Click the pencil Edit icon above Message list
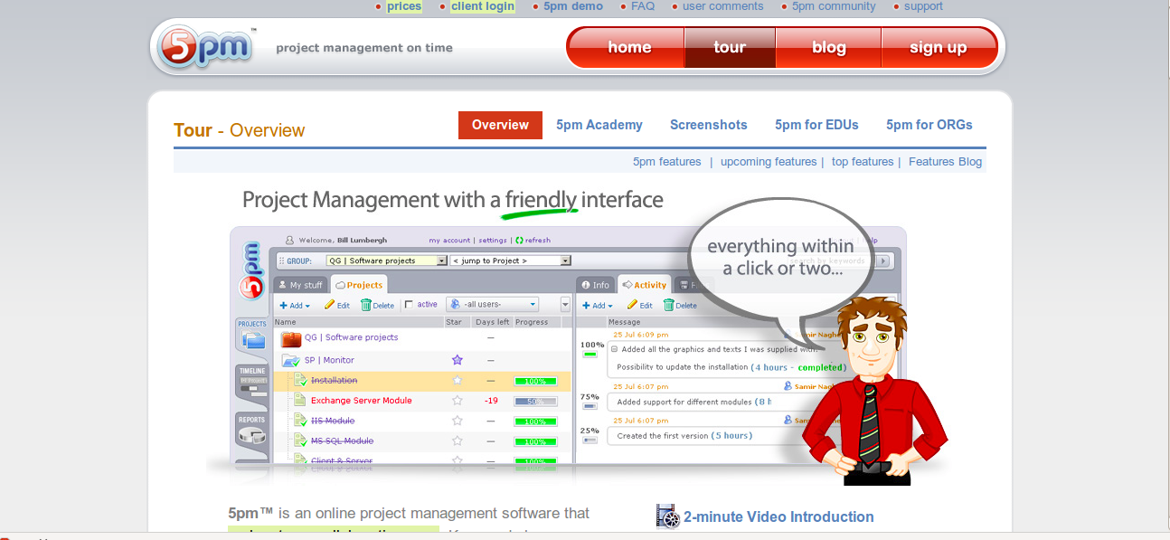Image resolution: width=1170 pixels, height=540 pixels. pyautogui.click(x=633, y=305)
